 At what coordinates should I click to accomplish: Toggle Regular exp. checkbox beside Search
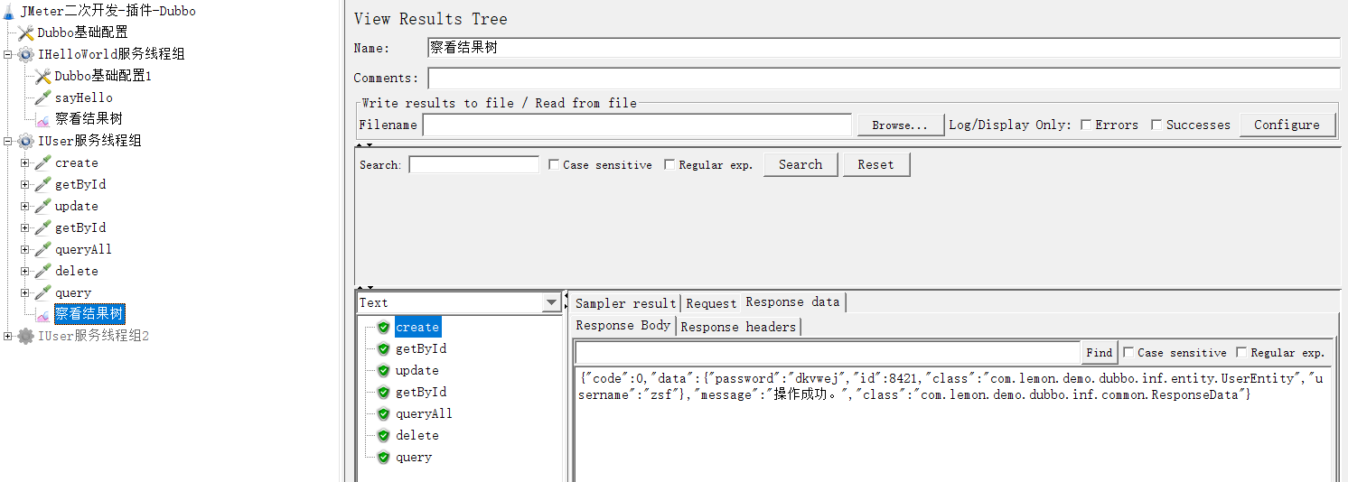tap(669, 165)
